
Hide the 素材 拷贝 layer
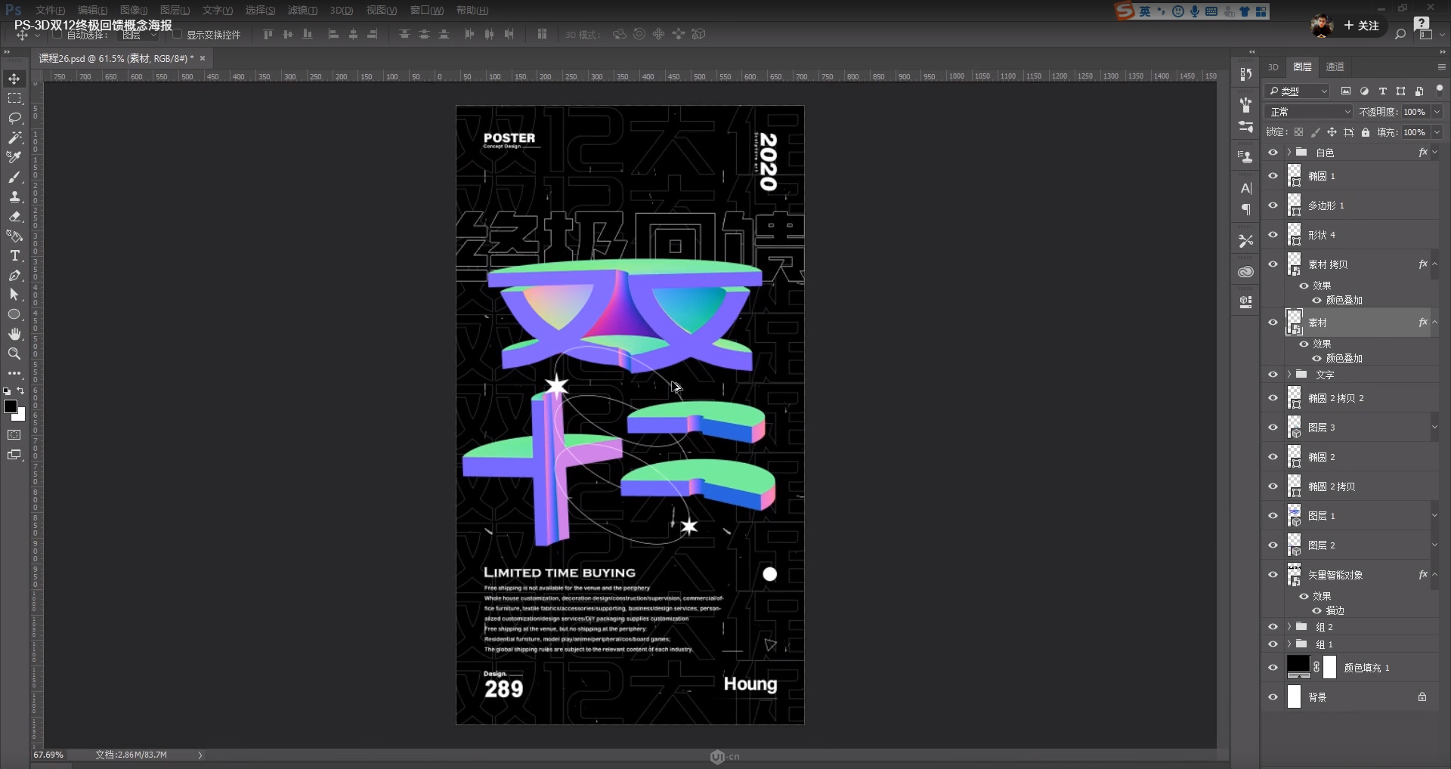point(1273,264)
